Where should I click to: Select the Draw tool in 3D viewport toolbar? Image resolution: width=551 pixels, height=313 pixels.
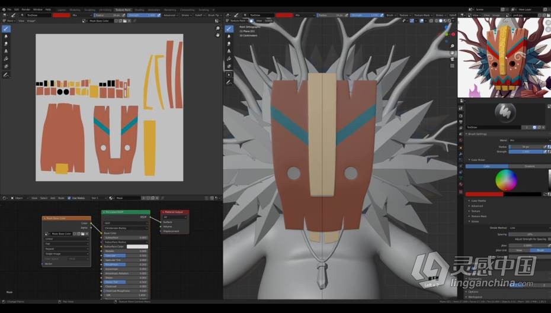point(229,29)
